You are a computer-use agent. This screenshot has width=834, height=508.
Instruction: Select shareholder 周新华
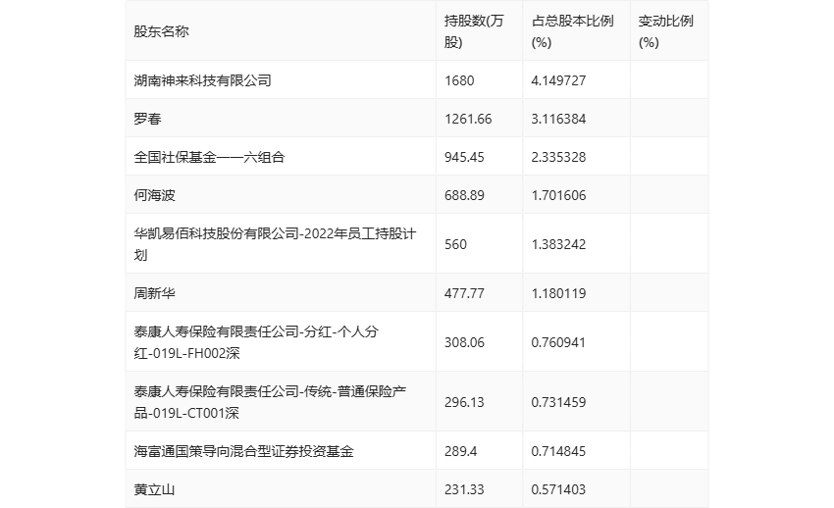[x=155, y=293]
